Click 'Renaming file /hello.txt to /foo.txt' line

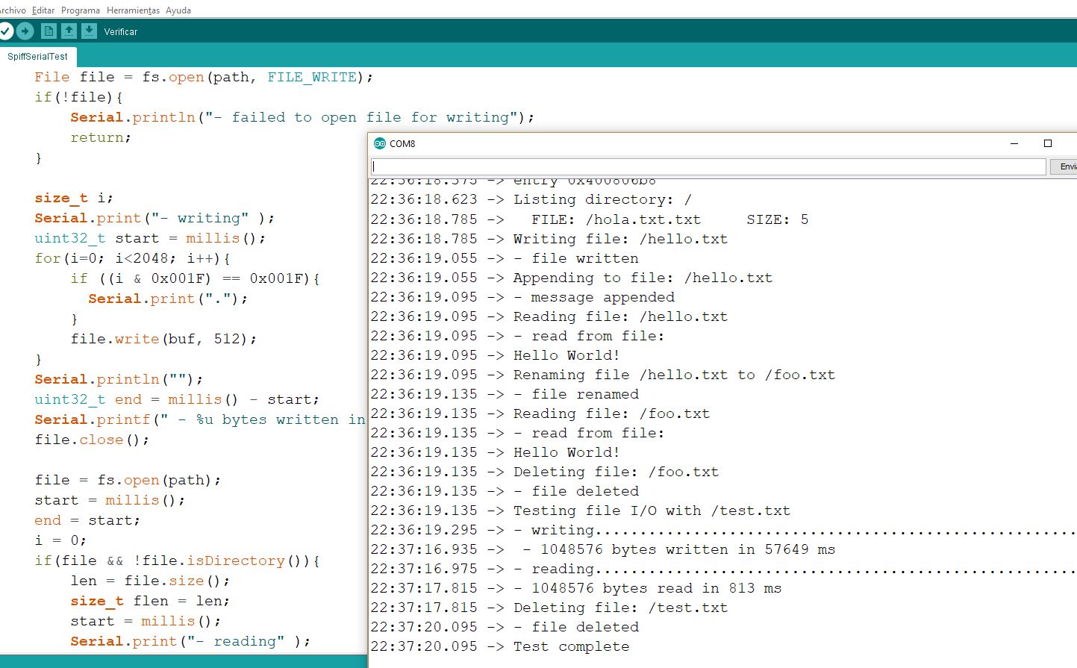click(674, 375)
